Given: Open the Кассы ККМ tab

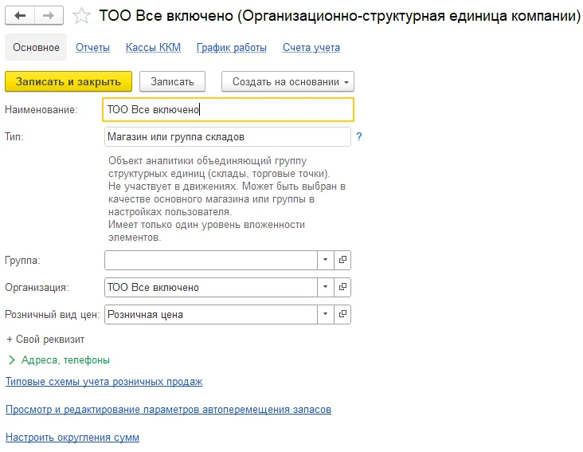Looking at the screenshot, I should [153, 48].
